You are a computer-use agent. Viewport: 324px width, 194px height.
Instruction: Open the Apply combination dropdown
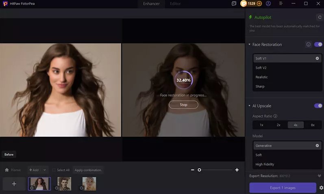(x=88, y=170)
